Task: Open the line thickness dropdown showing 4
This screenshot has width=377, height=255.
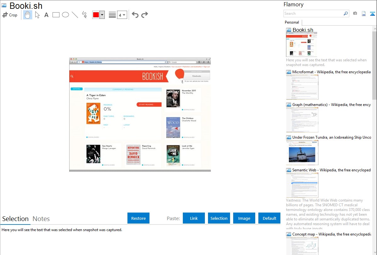Action: (122, 15)
